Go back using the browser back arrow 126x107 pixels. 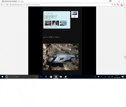click(2, 5)
